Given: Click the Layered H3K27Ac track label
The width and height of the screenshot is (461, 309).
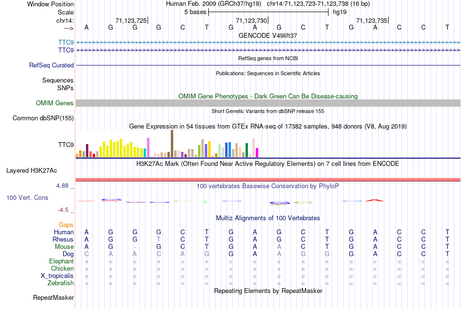Looking at the screenshot, I should pyautogui.click(x=32, y=171).
